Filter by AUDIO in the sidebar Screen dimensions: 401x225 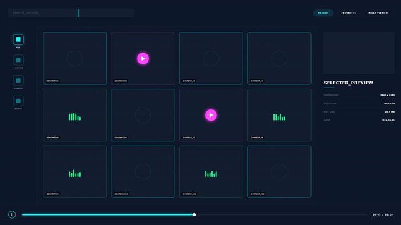tap(18, 101)
